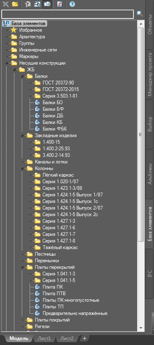Toggle the highlighted preview toolbar button
This screenshot has height=345, width=154.
(47, 4)
